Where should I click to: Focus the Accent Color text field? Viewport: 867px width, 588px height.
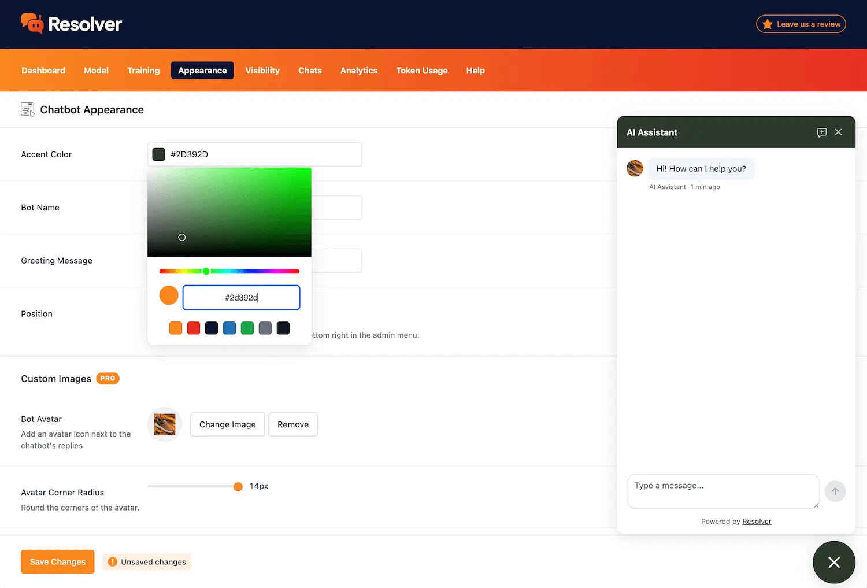click(255, 154)
